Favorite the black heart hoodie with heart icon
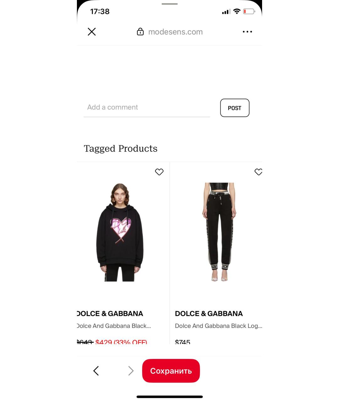Screen dimensions: 339x402 (159, 172)
